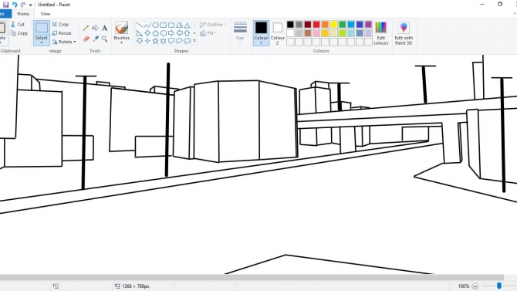Choose the Left arrow shape
Image resolution: width=517 pixels, height=291 pixels.
tap(179, 33)
